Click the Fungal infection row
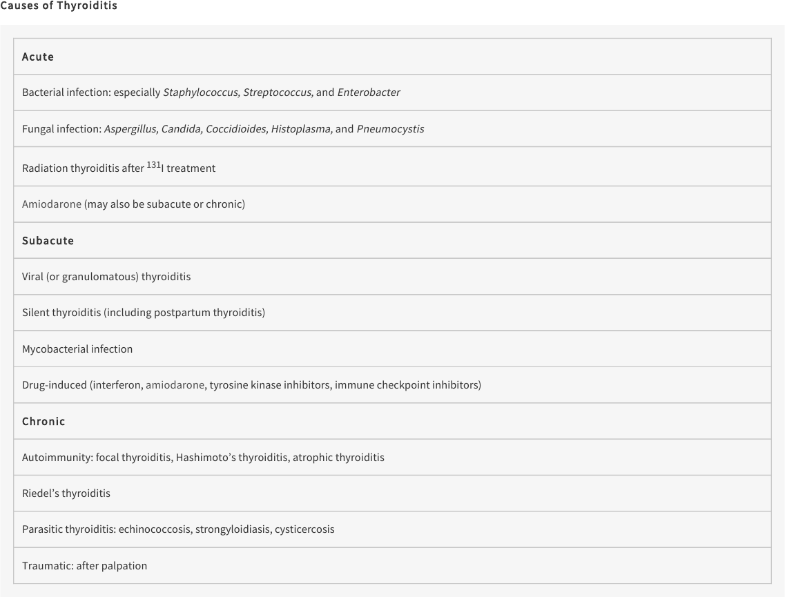 pos(392,128)
